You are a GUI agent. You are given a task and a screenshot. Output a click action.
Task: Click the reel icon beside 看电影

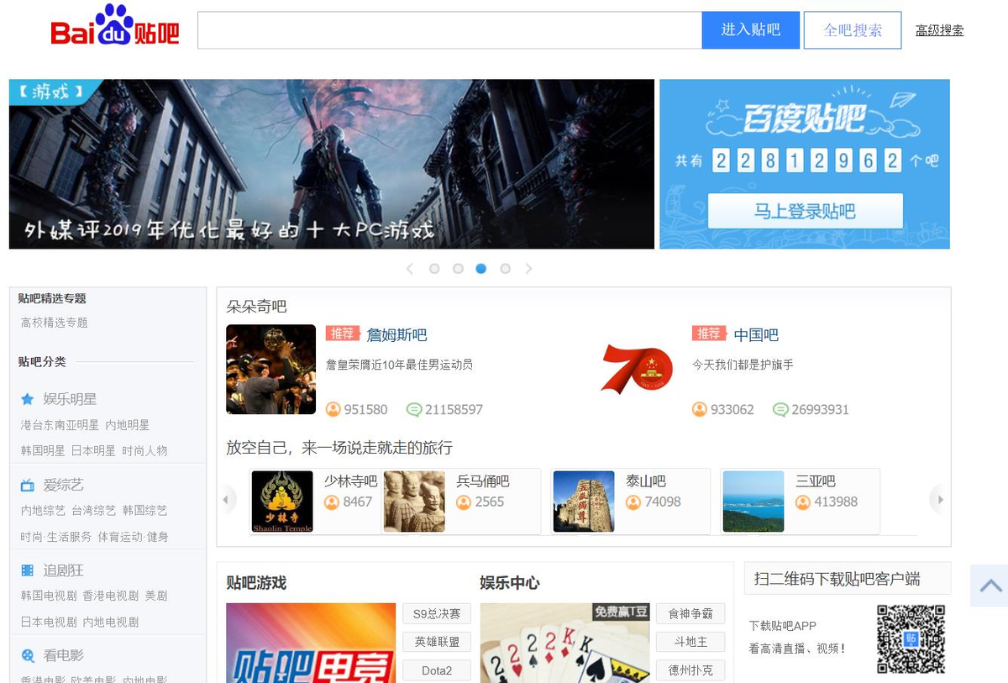(x=28, y=656)
